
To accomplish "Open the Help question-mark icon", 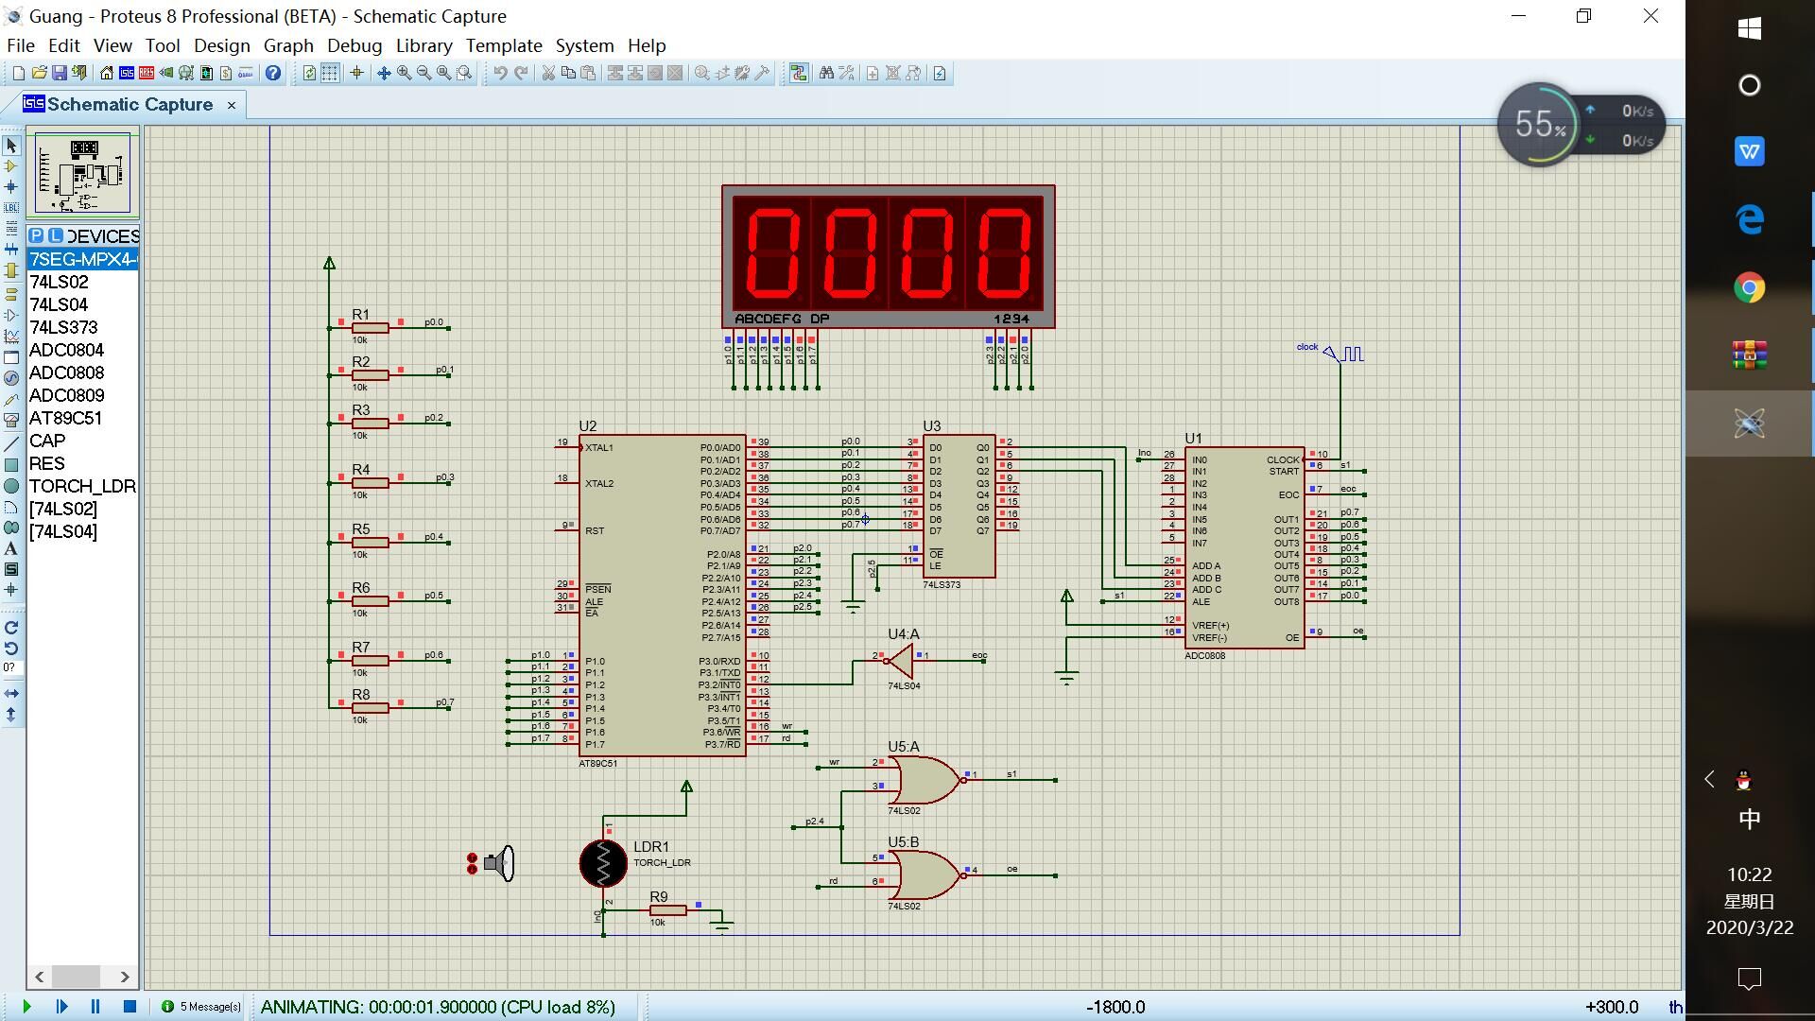I will coord(272,73).
